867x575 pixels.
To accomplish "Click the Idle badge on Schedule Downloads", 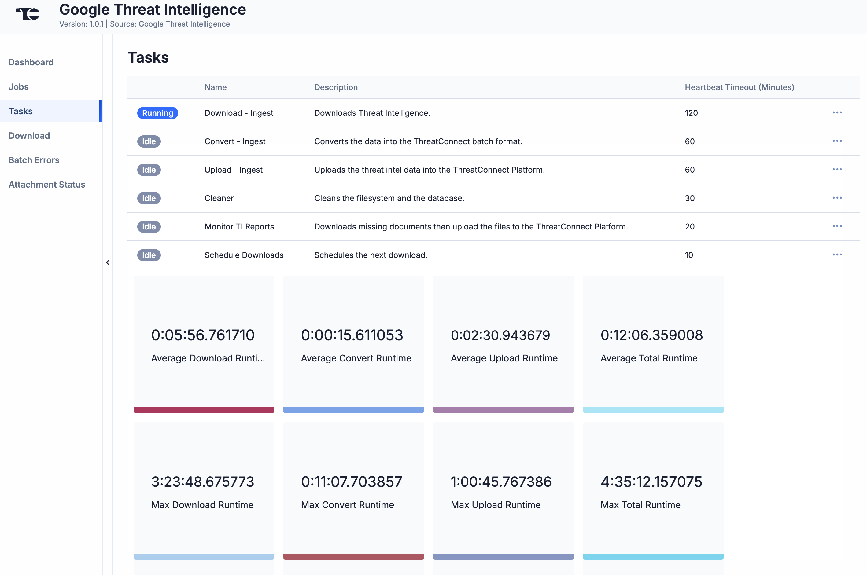I will pos(149,255).
